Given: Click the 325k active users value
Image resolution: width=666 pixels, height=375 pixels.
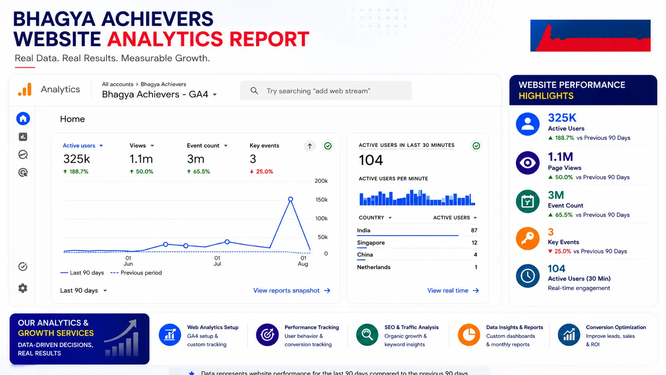Looking at the screenshot, I should [x=76, y=159].
